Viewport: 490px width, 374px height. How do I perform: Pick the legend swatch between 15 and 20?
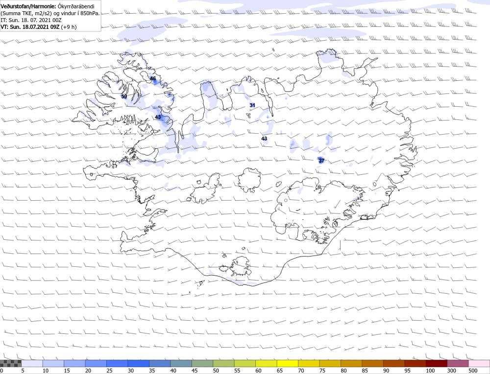(x=74, y=363)
